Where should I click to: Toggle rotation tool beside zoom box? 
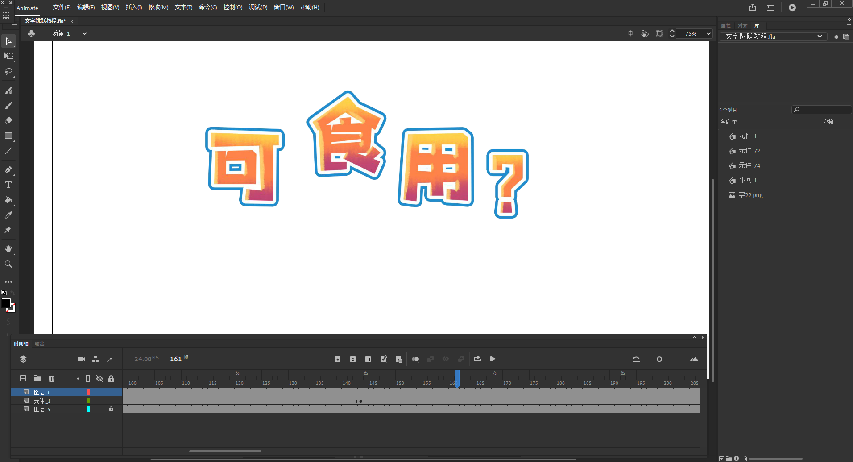click(x=645, y=33)
